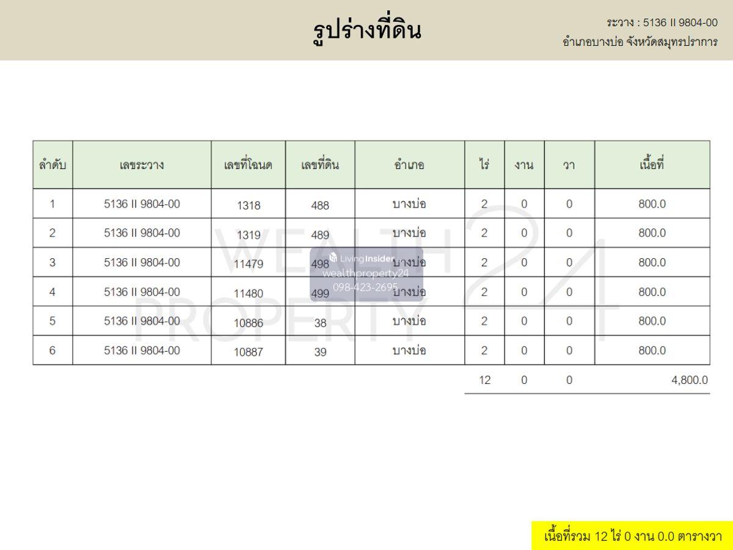Click deed number 11479 cell
This screenshot has width=733, height=550.
[x=248, y=264]
